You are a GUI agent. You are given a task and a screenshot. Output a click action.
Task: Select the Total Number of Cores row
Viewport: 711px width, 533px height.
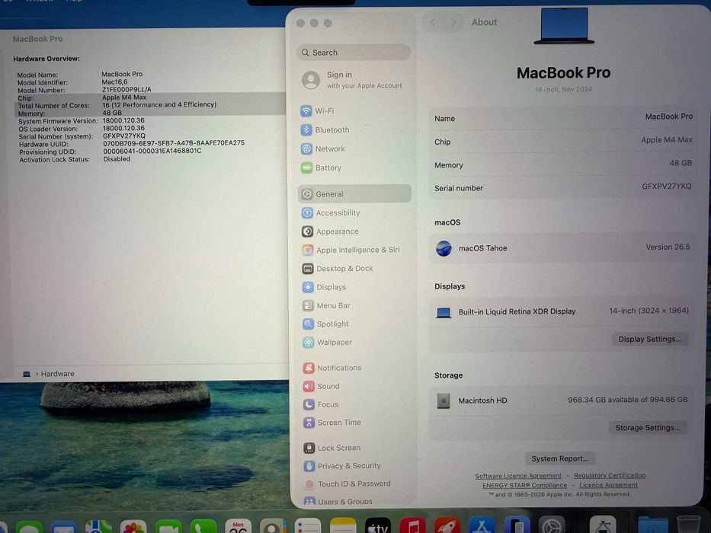tap(149, 105)
